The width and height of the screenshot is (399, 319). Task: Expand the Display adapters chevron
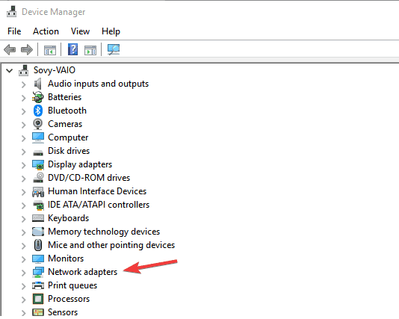pos(23,165)
